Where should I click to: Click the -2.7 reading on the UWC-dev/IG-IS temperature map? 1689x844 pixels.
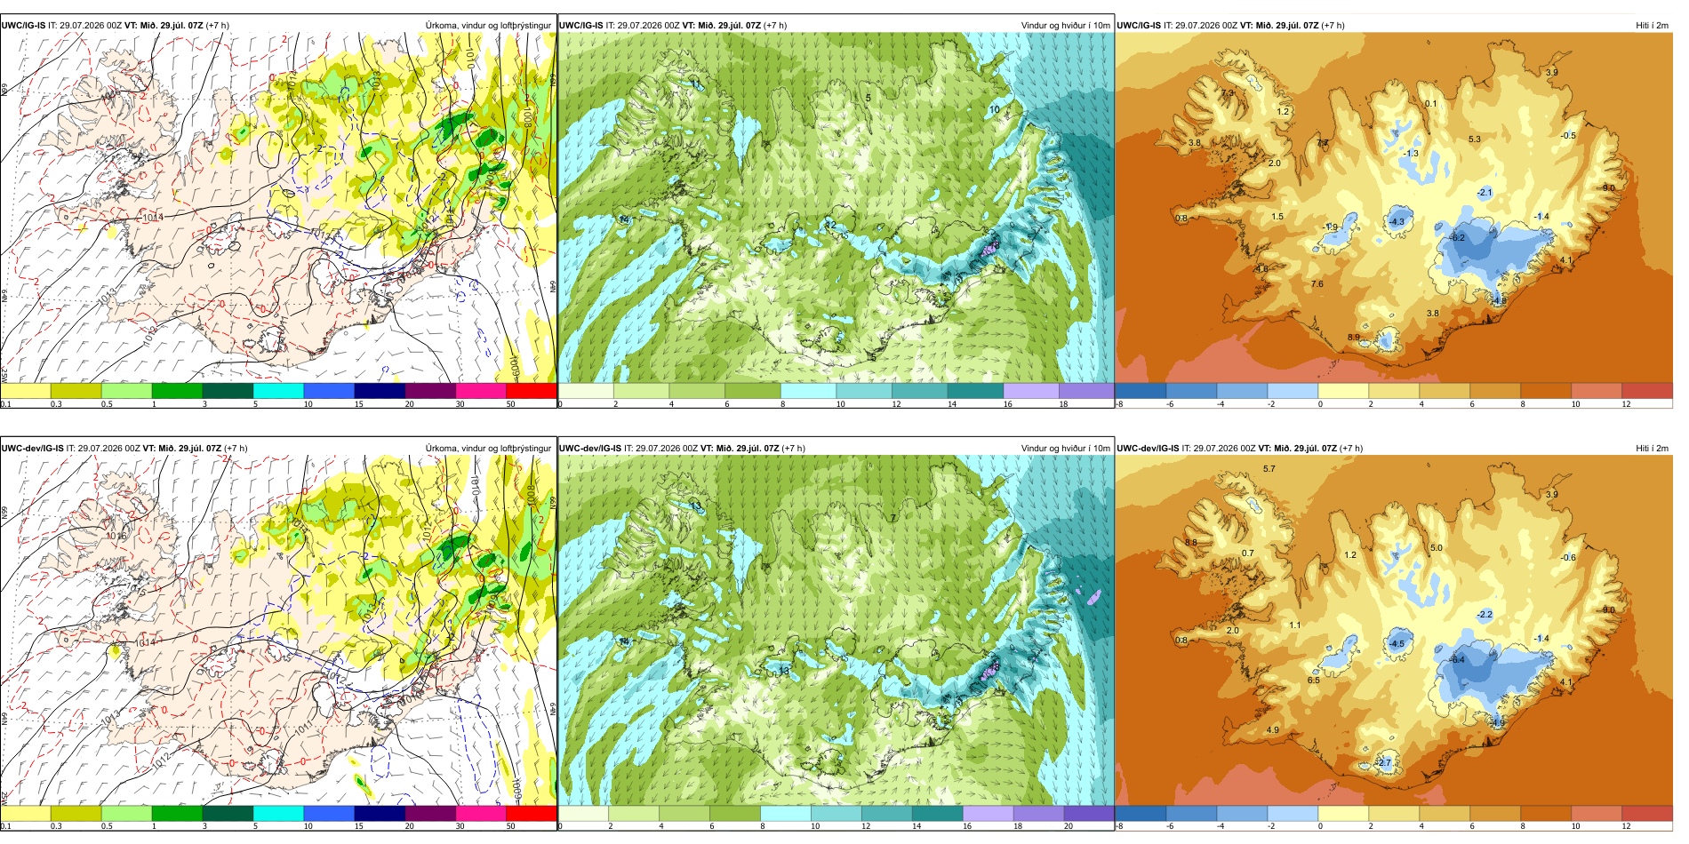tap(1384, 763)
